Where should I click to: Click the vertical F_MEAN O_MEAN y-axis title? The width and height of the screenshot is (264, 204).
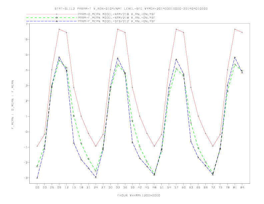pos(13,105)
